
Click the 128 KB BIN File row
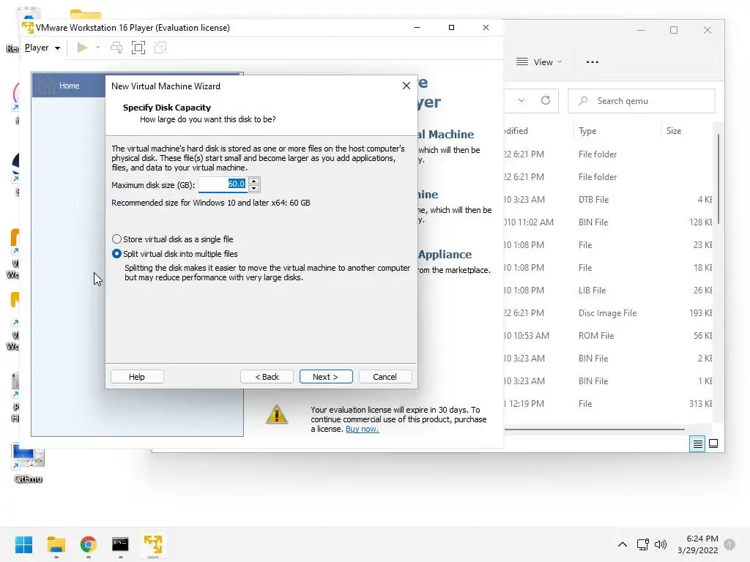point(607,222)
